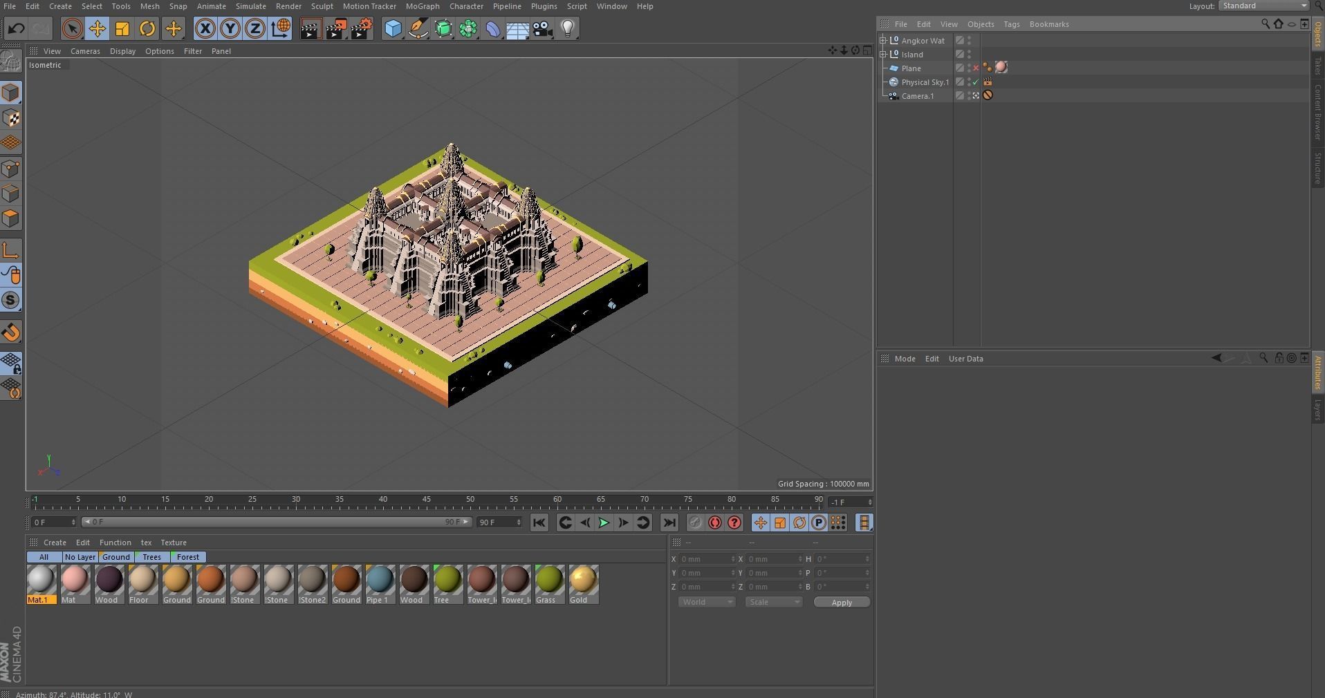
Task: Add a floor environment object
Action: click(x=517, y=28)
